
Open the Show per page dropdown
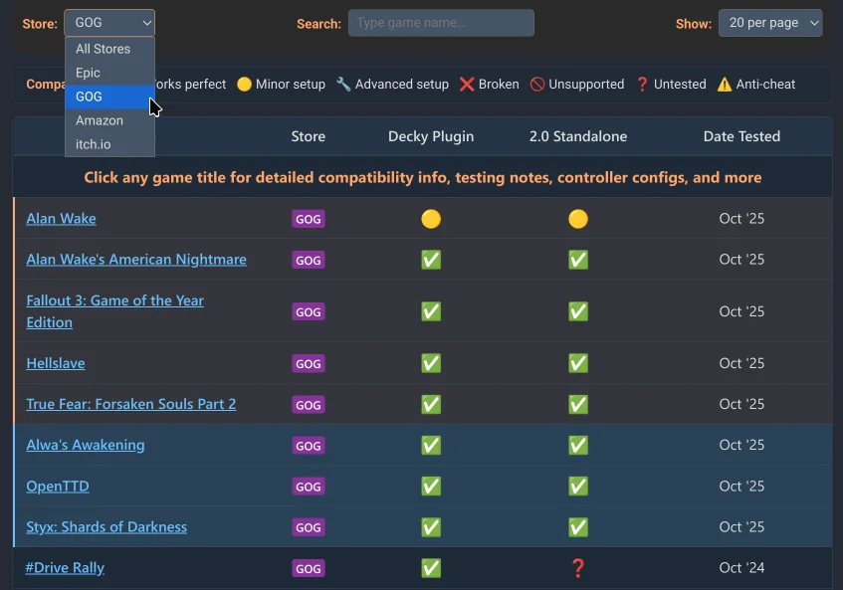[770, 22]
